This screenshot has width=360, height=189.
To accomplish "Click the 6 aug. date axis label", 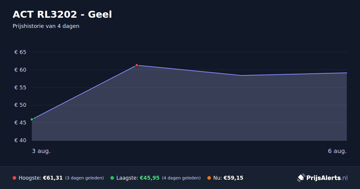I will [x=337, y=151].
